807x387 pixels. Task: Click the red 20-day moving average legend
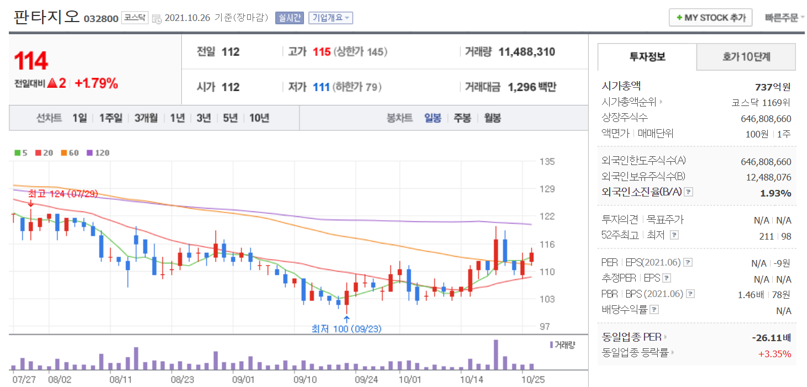click(x=45, y=153)
